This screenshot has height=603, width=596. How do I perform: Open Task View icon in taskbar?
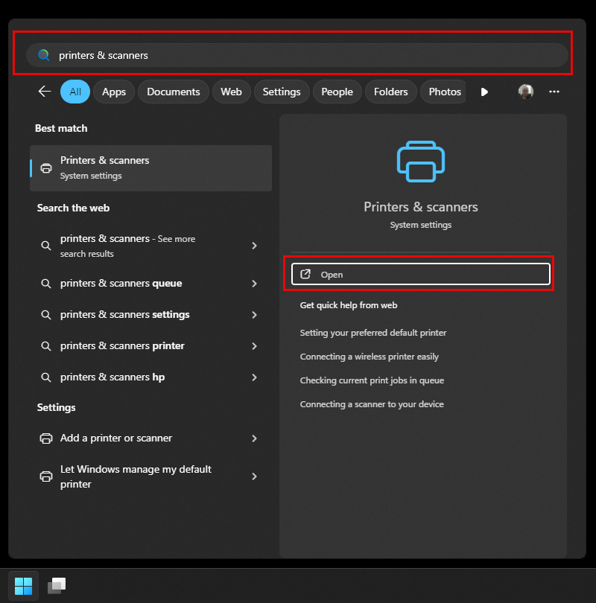coord(57,586)
